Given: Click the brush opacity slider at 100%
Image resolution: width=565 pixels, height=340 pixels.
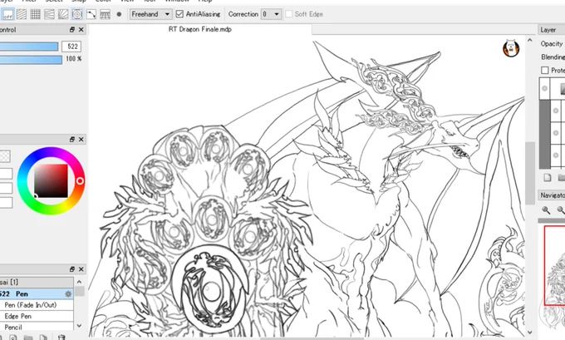Looking at the screenshot, I should pos(31,60).
